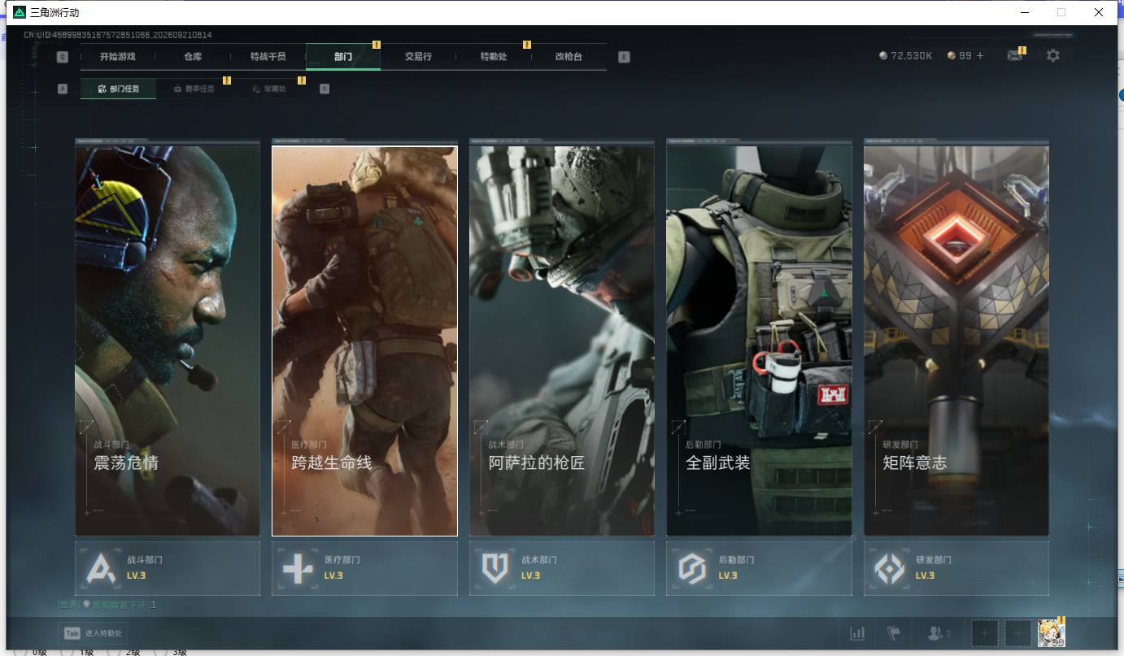Click the Tab 进入特勤处 button
This screenshot has height=656, width=1124.
[x=93, y=633]
